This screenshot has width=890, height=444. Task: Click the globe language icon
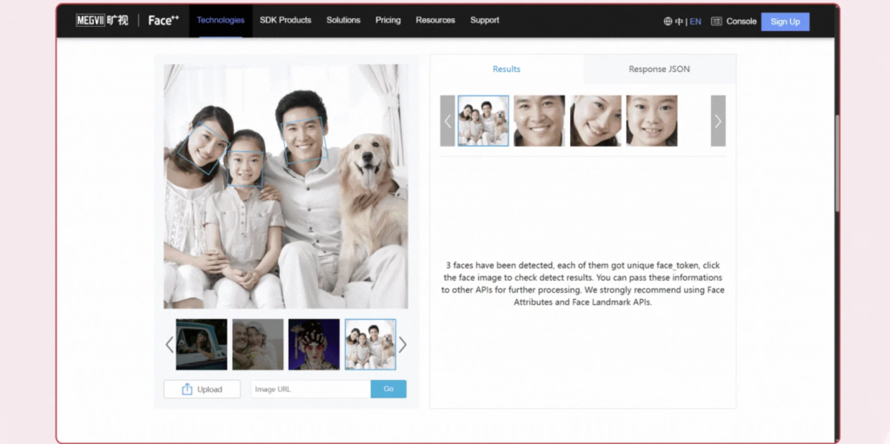point(667,22)
